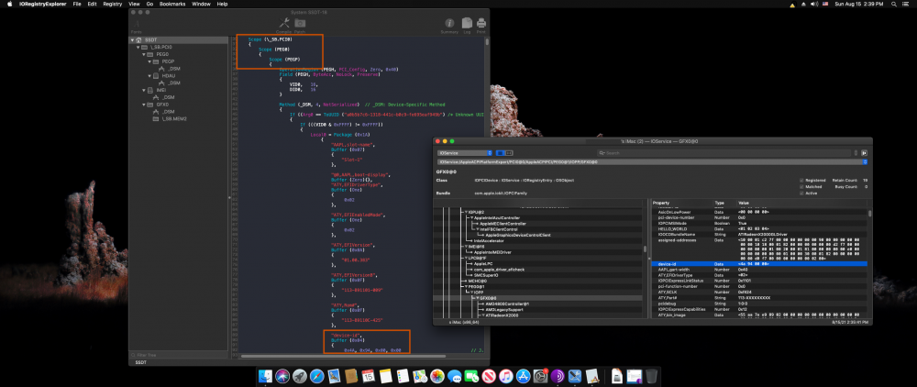Open the IOService plane dropdown
The image size is (917, 387).
(x=464, y=152)
